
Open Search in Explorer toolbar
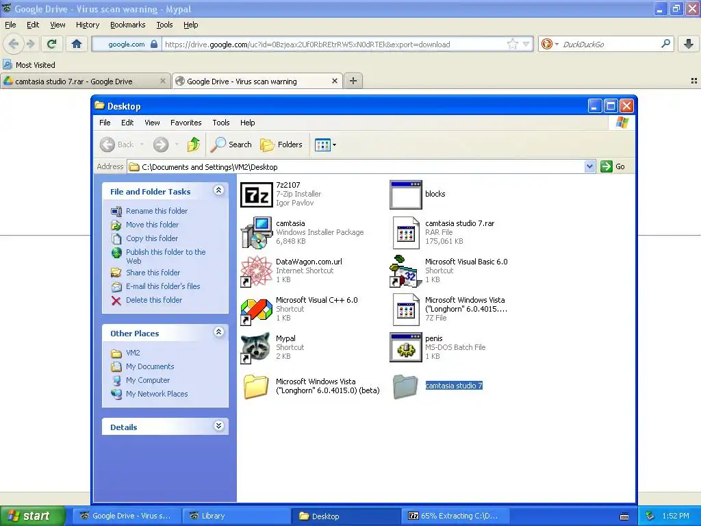(231, 145)
